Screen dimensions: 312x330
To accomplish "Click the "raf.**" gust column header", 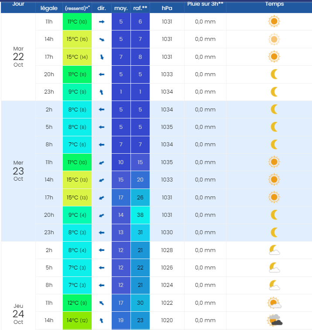I will coord(140,8).
